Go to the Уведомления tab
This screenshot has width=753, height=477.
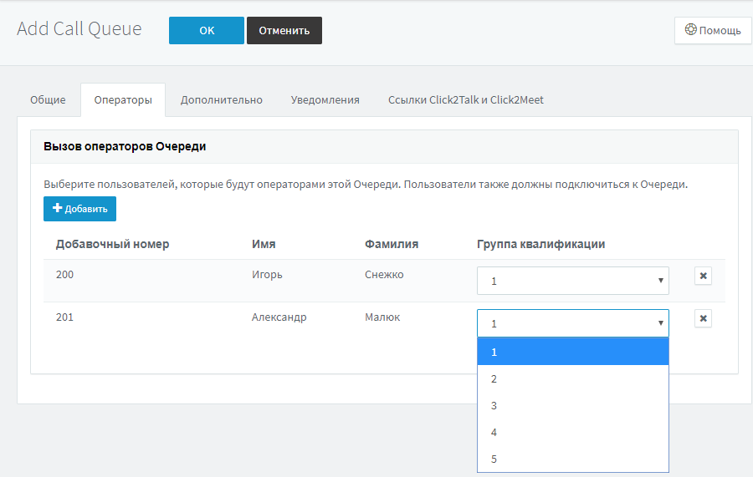(325, 99)
